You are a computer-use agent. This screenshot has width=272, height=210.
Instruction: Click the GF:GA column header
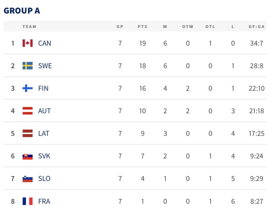[256, 27]
